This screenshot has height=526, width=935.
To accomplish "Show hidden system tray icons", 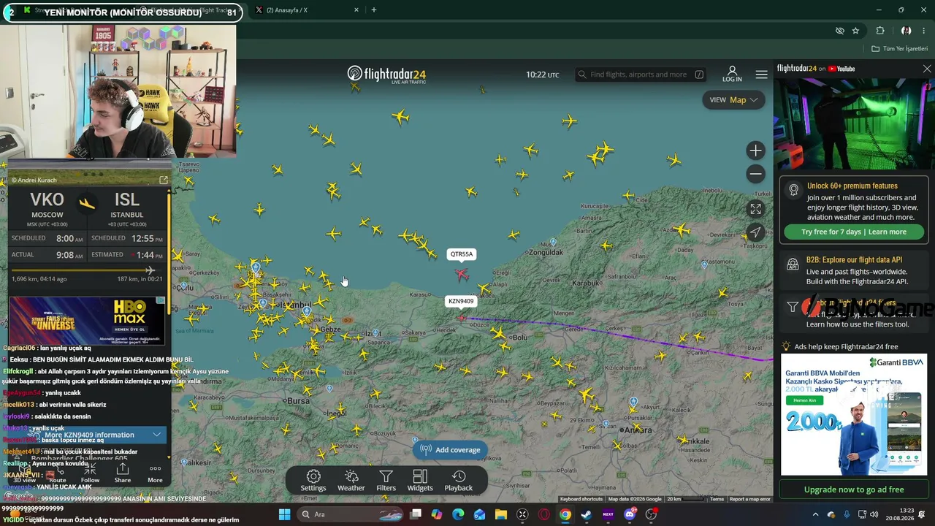I will [815, 514].
